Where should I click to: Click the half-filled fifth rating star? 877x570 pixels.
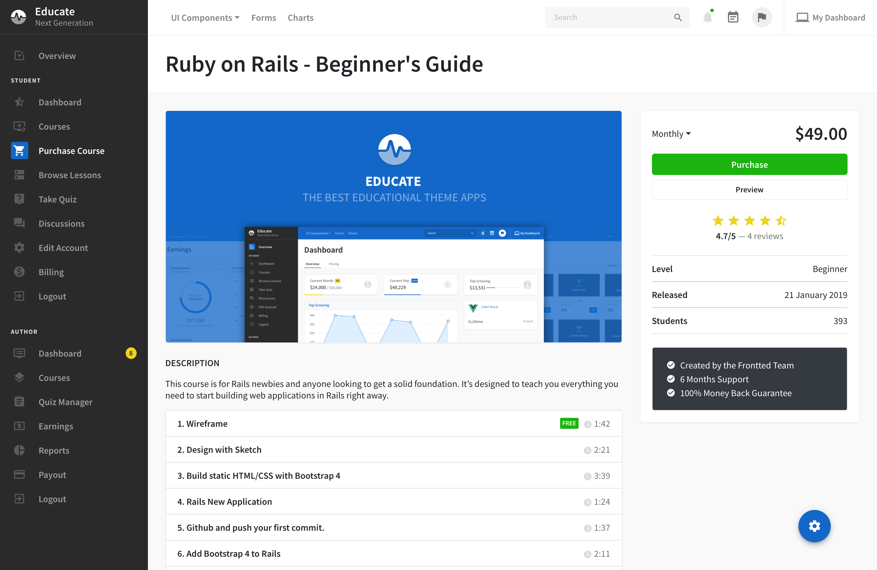coord(781,221)
